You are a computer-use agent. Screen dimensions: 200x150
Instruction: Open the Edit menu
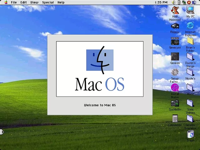[x=24, y=2]
